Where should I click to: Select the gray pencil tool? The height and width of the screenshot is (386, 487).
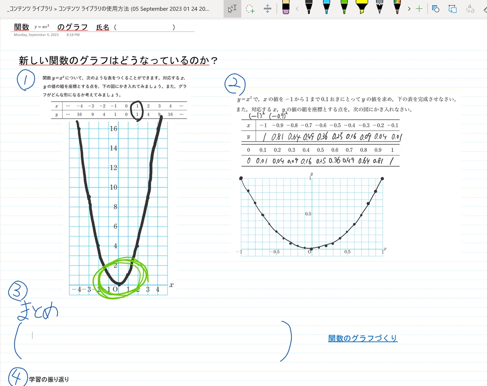click(x=379, y=6)
